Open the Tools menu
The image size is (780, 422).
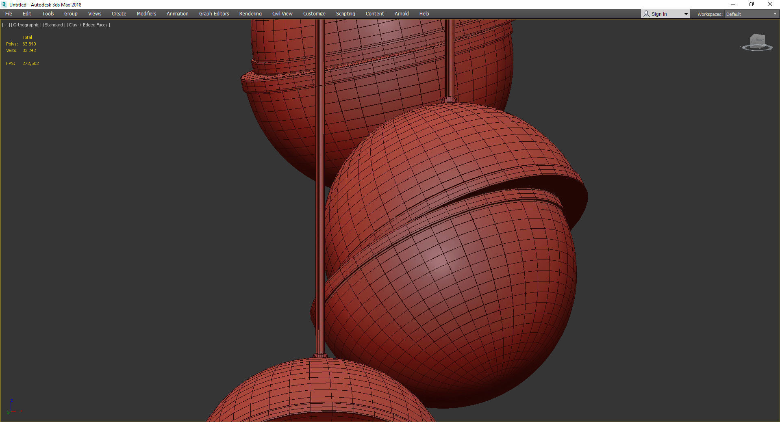coord(48,14)
